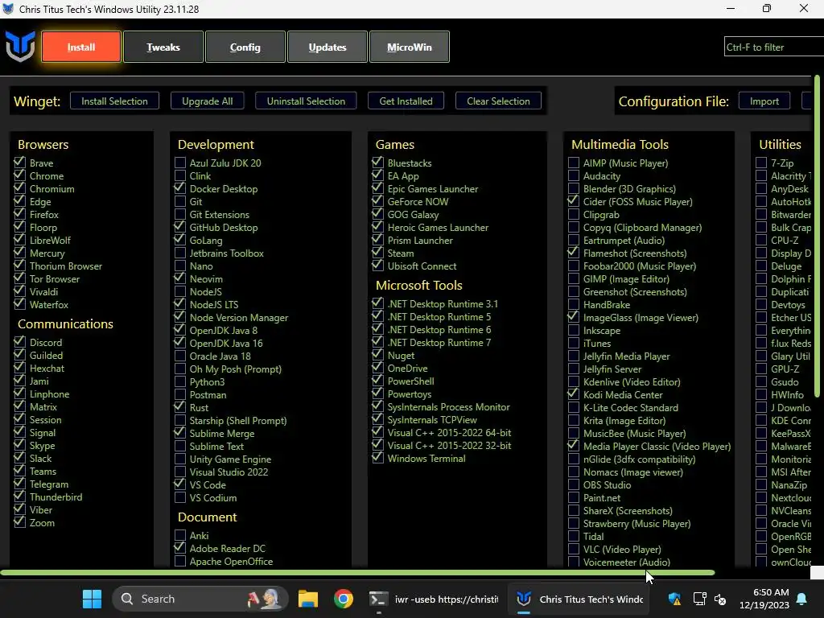Uncheck the PowerShell checkbox in Microsoft Tools
The image size is (824, 618).
377,381
